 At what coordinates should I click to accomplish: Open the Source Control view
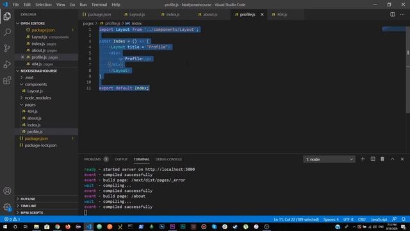pos(7,48)
